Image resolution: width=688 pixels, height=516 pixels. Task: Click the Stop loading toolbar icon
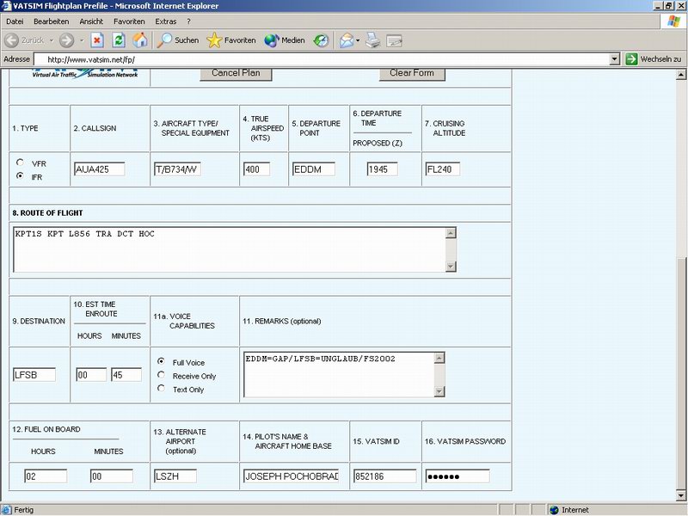click(x=97, y=40)
